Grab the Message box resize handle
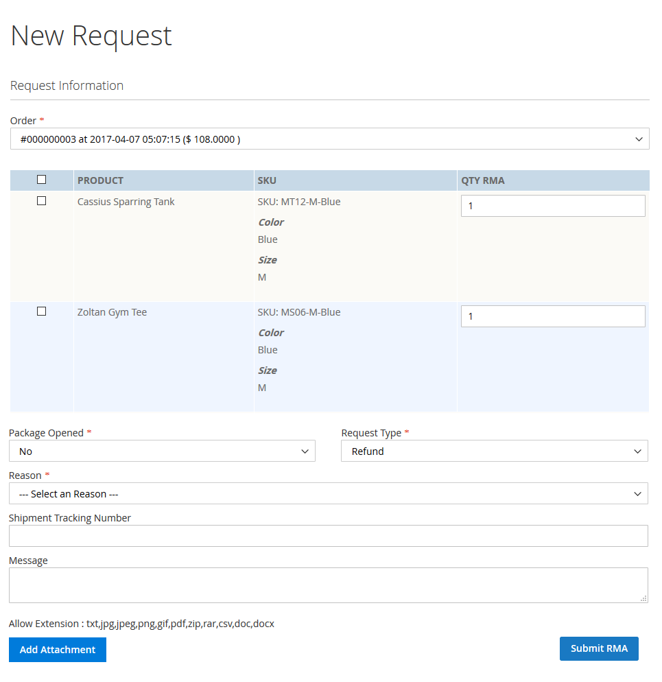662x682 pixels. point(643,599)
